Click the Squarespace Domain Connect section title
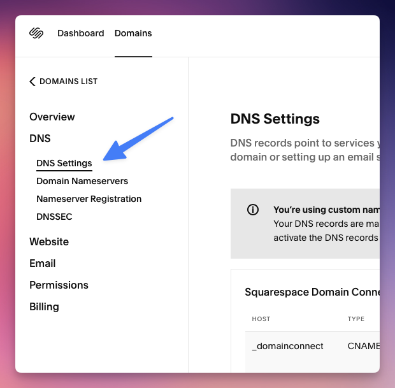The image size is (395, 388). [312, 292]
